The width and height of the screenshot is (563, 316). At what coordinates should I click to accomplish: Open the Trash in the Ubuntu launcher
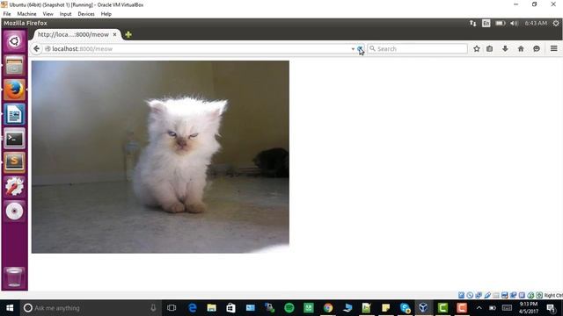coord(14,277)
